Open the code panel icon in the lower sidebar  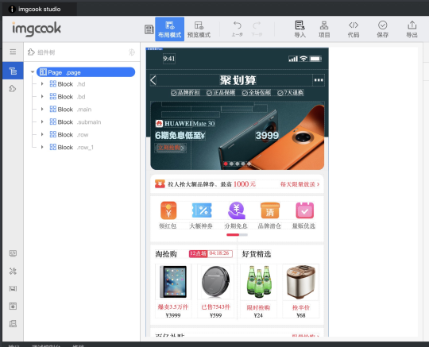click(x=13, y=253)
